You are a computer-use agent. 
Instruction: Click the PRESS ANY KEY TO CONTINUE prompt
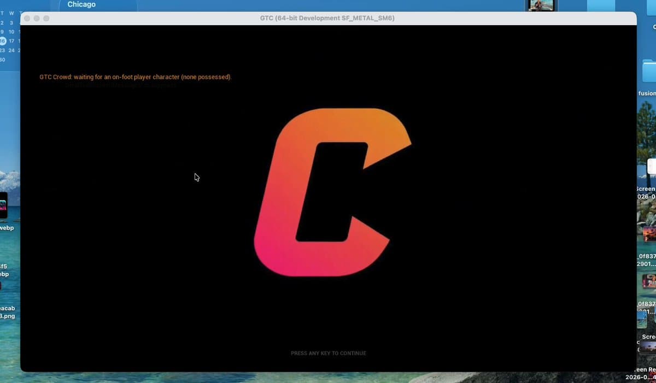point(328,353)
